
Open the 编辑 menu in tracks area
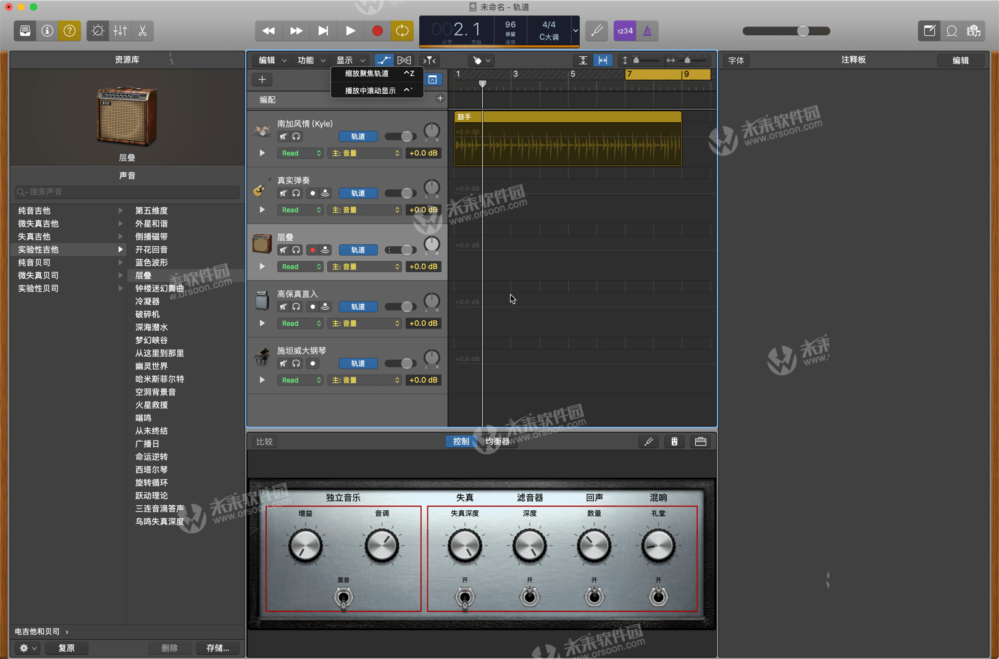point(272,60)
